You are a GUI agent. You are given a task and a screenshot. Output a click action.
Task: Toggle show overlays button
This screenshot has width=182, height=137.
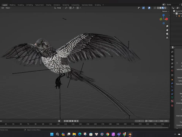click(x=149, y=8)
